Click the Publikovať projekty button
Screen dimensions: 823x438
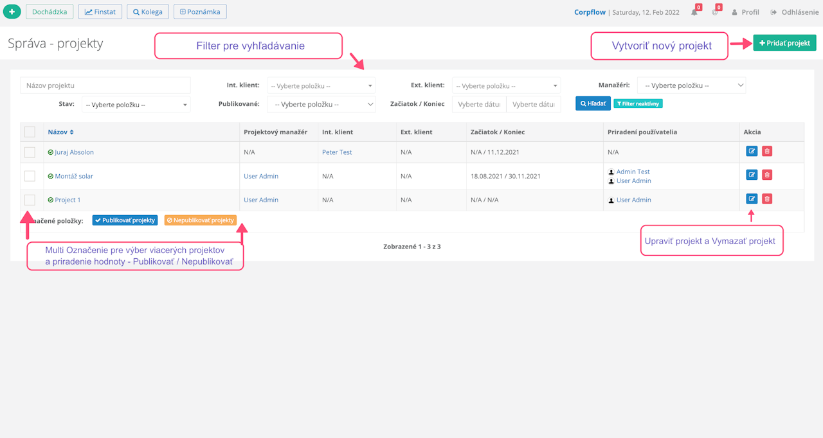(125, 220)
